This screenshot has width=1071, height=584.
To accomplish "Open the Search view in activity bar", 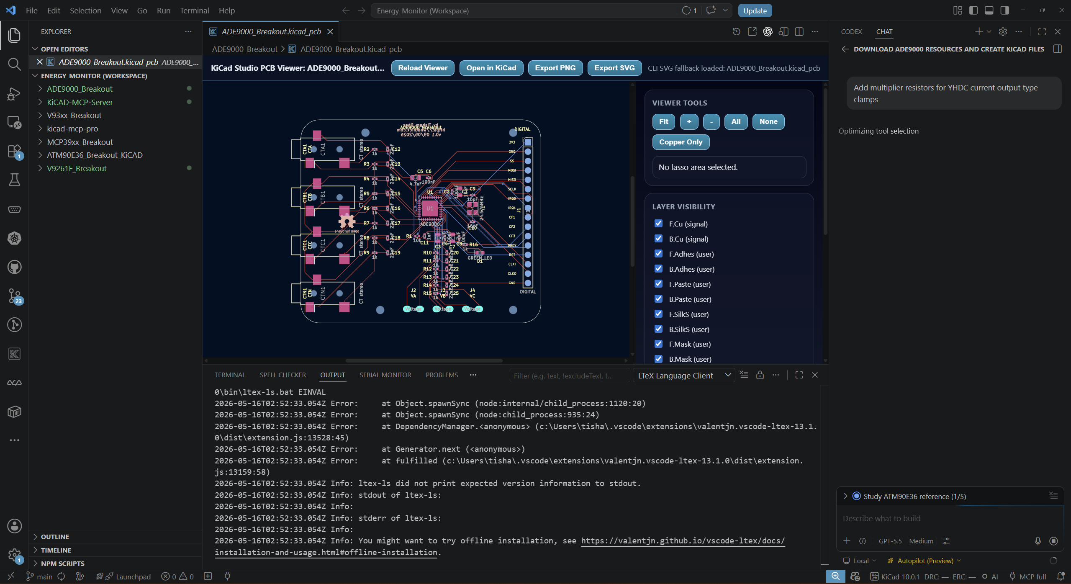I will pos(14,64).
